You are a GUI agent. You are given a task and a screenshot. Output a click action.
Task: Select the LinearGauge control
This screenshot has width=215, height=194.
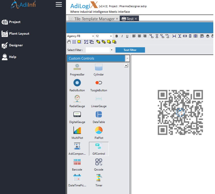point(99,101)
